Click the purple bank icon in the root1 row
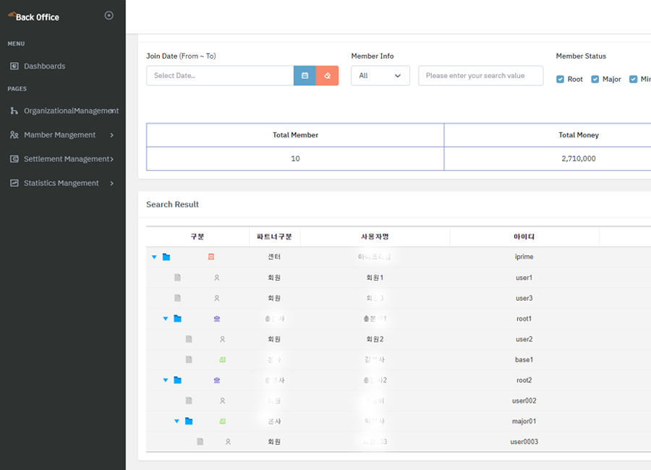Image resolution: width=651 pixels, height=470 pixels. pos(217,319)
